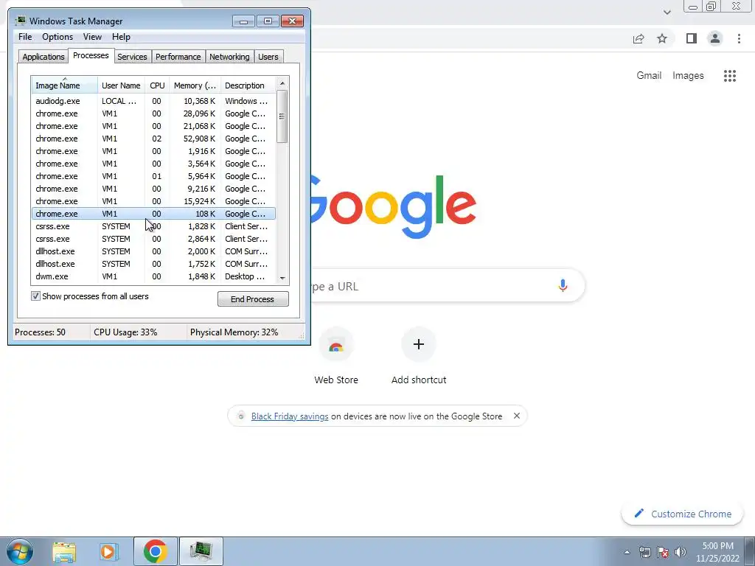Screen dimensions: 755x566
Task: Click Chrome tab search chevron
Action: pos(667,13)
